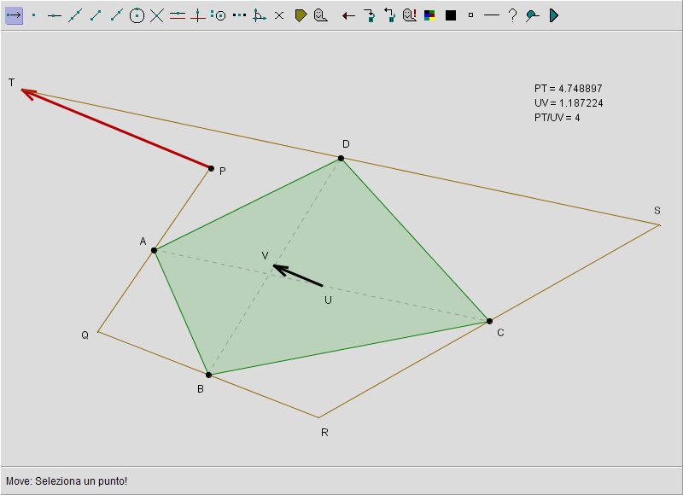Choose the Circle tool
The image size is (683, 495).
point(137,15)
